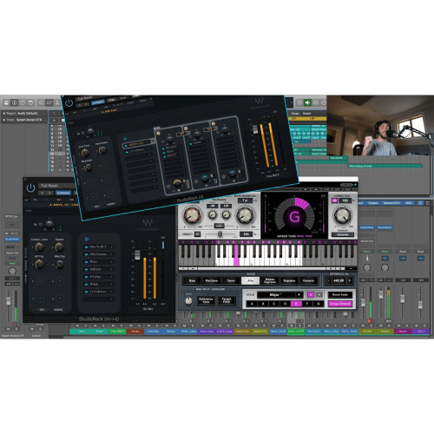The height and width of the screenshot is (434, 434).
Task: Toggle the tilted StudioRack window power button
Action: click(x=69, y=102)
